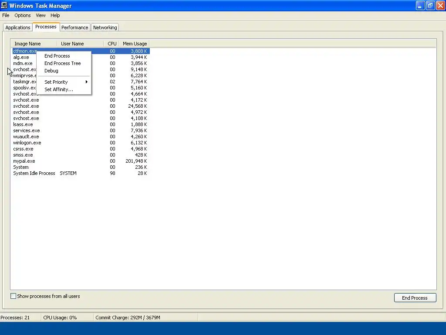446x335 pixels.
Task: Sort by Mem Usage column header
Action: 134,44
